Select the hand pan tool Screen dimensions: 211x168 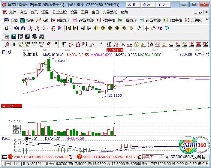(139, 28)
